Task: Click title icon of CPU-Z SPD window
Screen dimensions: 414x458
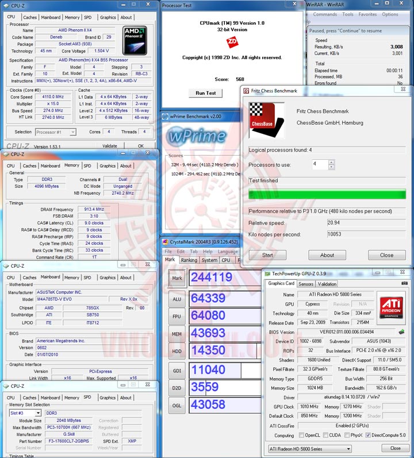Action: (6, 386)
